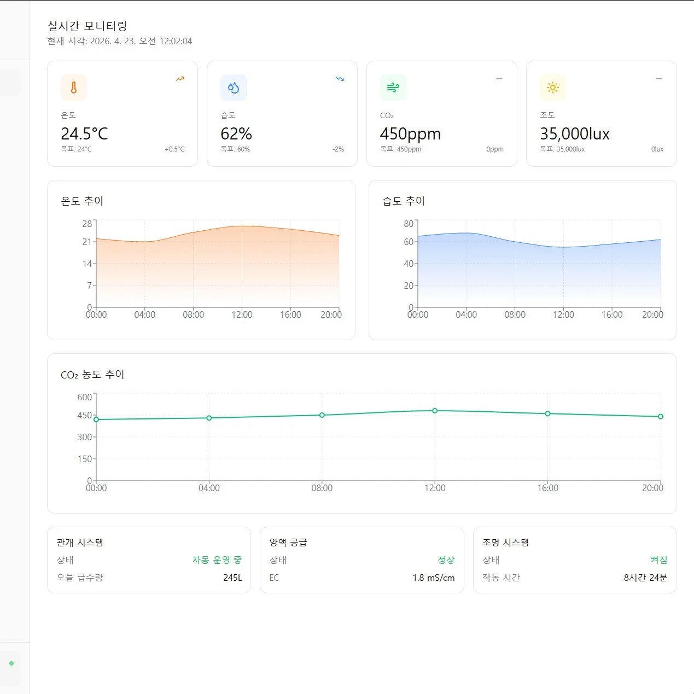Click the green status dot in sidebar
The image size is (694, 694).
tap(11, 663)
